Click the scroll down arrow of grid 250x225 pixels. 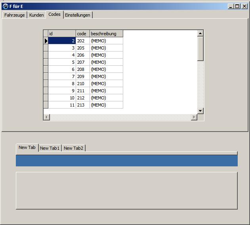pyautogui.click(x=200, y=111)
